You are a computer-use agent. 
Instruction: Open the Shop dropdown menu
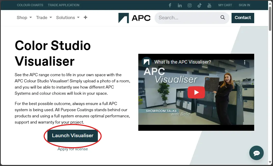point(24,18)
